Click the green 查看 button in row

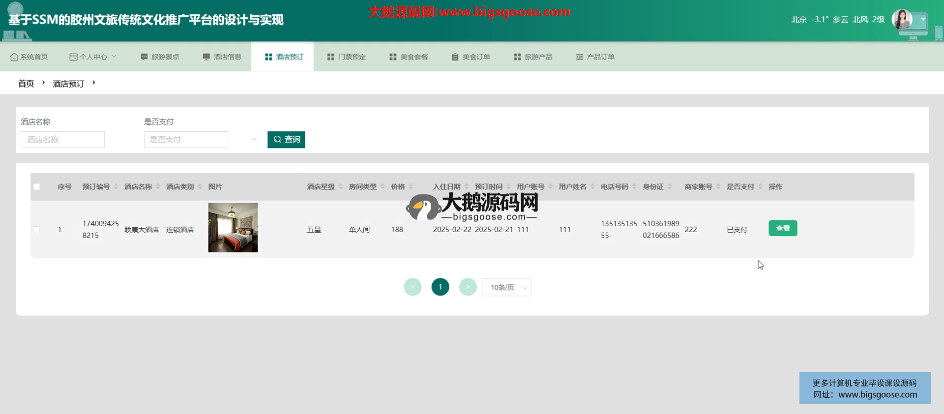point(783,228)
